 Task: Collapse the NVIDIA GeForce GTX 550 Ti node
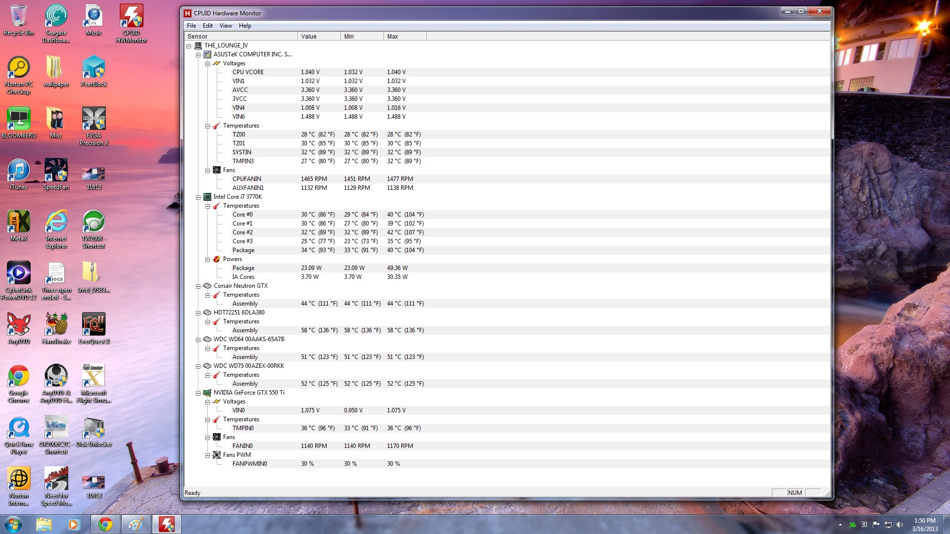198,393
